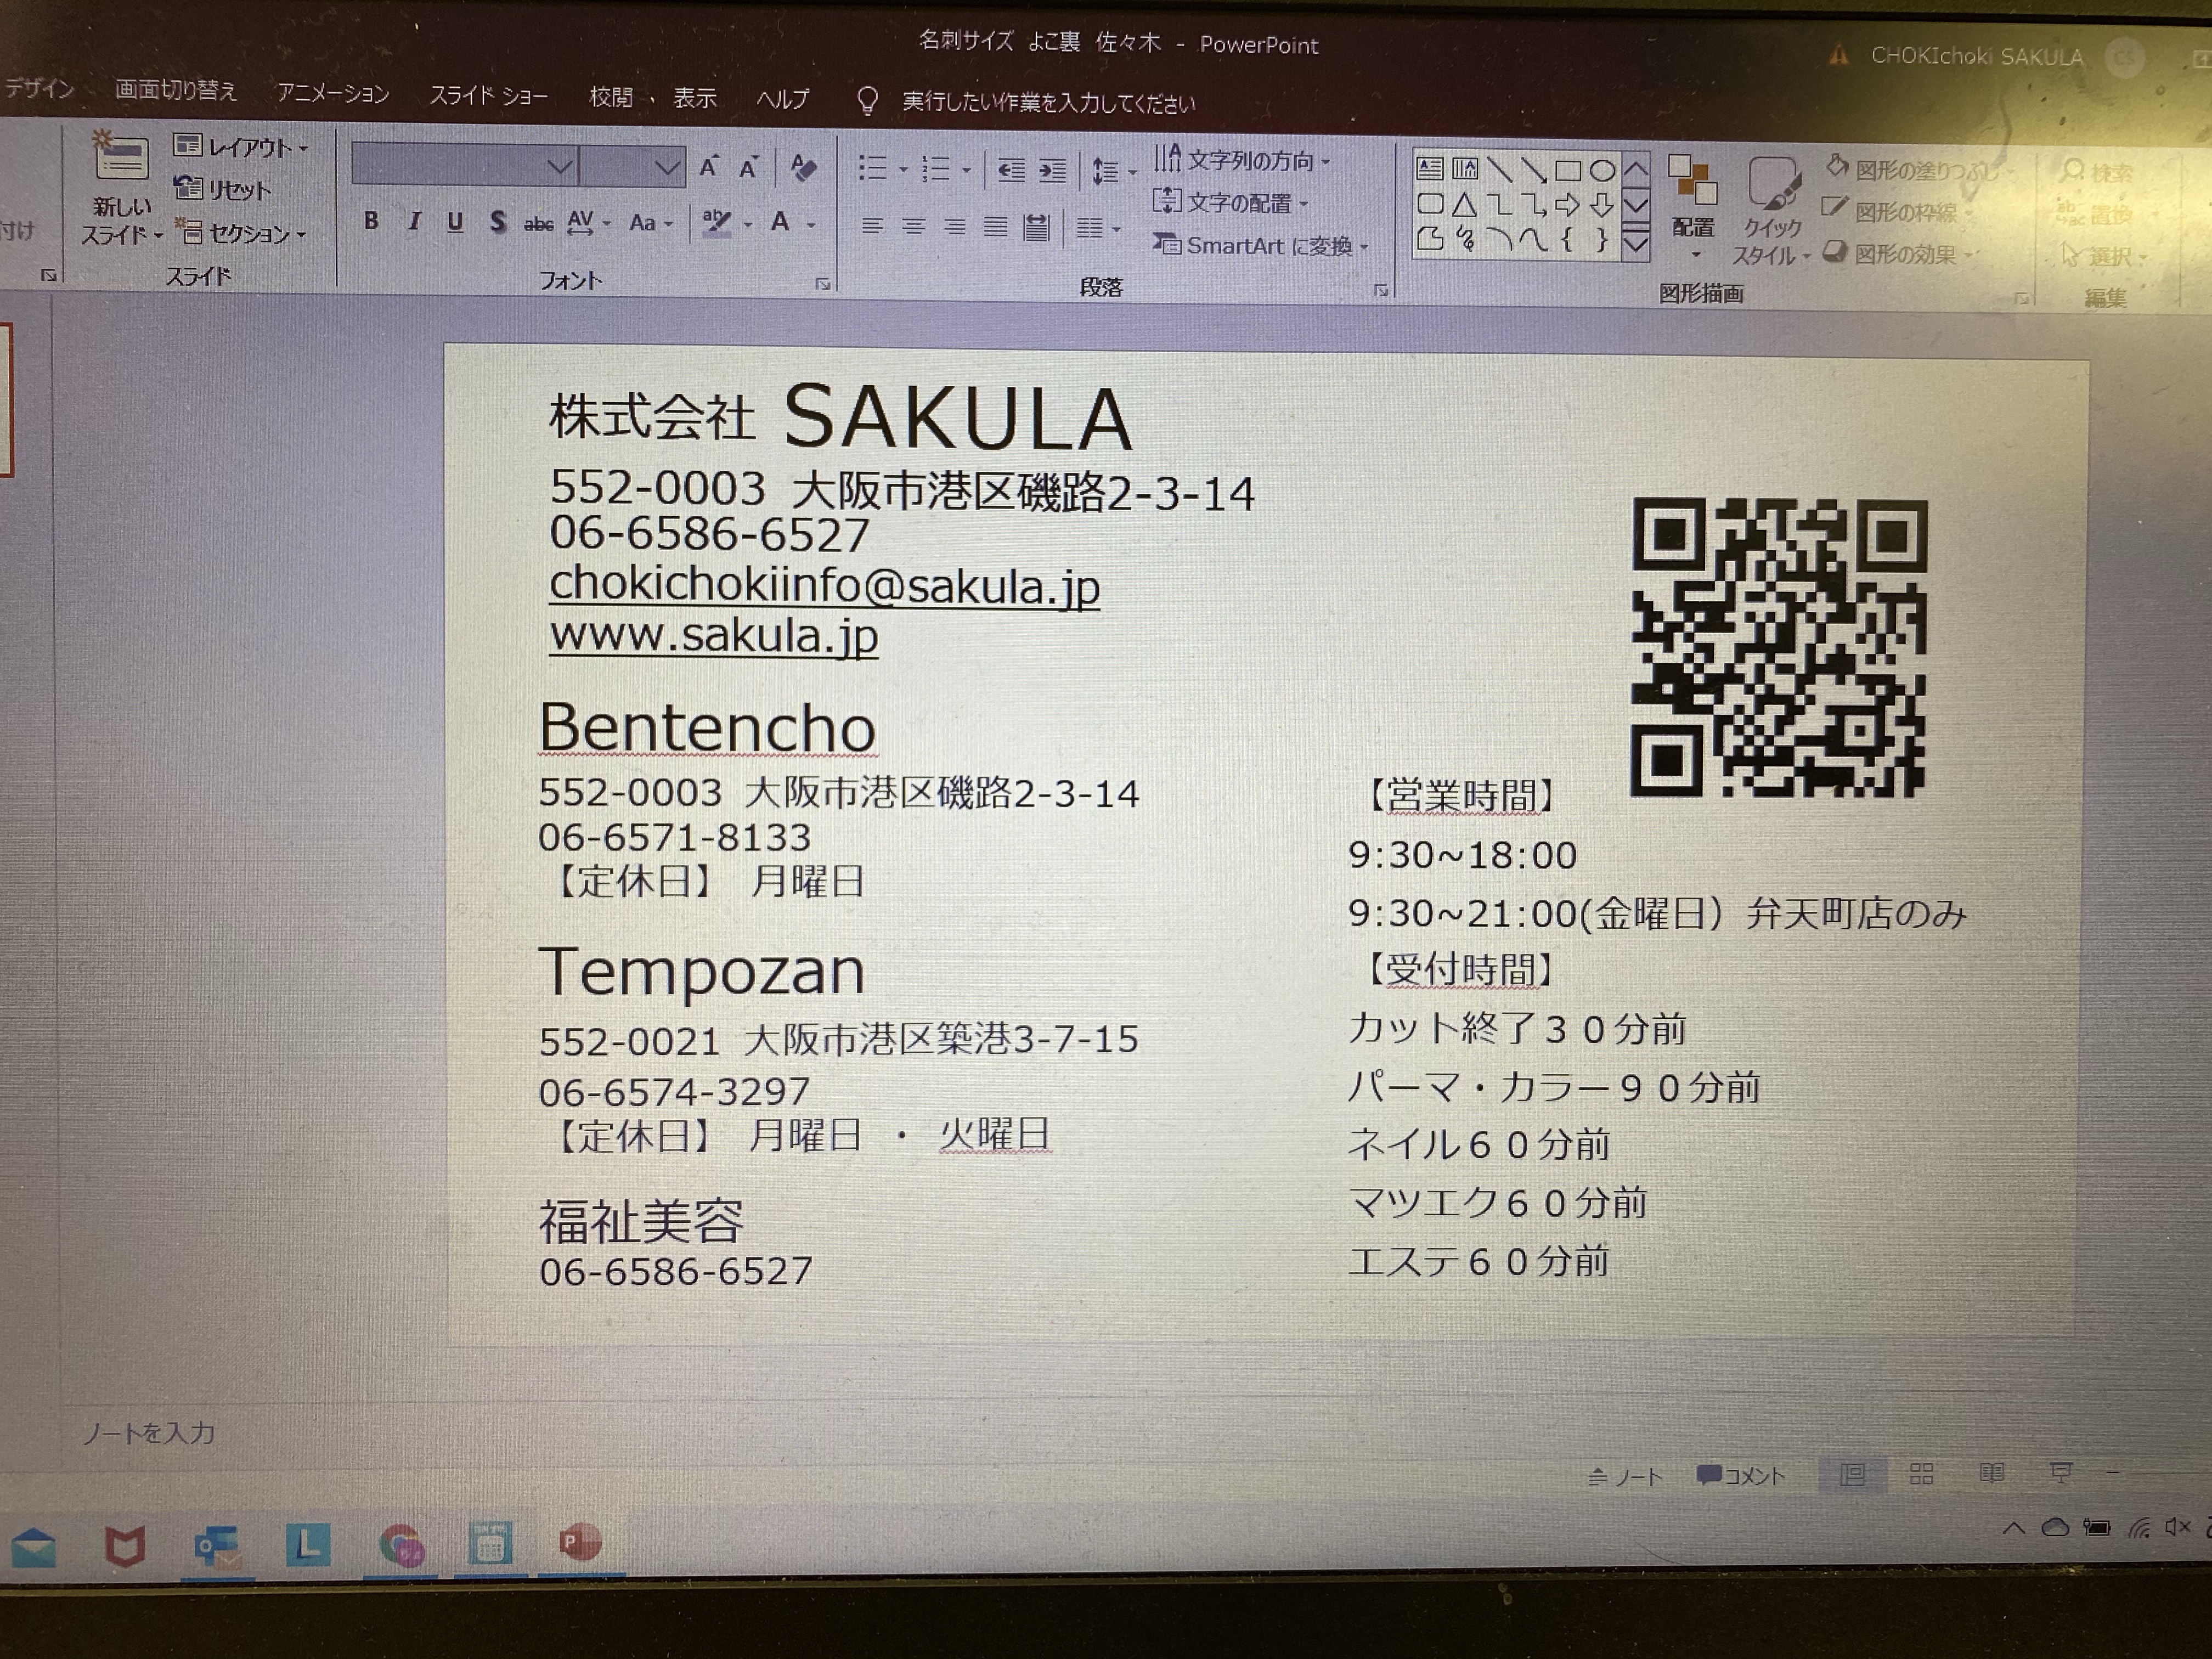Open the font size dropdown
Viewport: 2212px width, 1659px height.
point(667,168)
